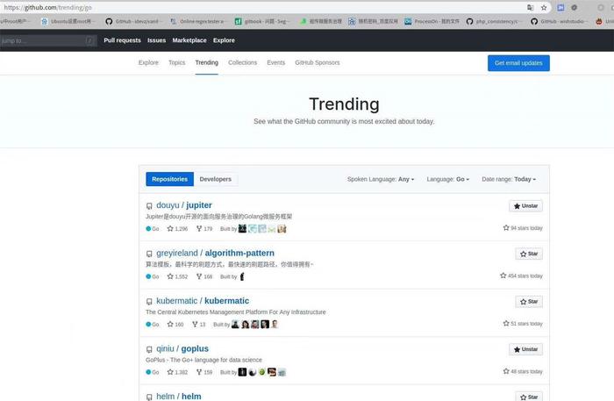Click first contributor avatar for kubermatic
This screenshot has height=401, width=614.
tap(235, 324)
